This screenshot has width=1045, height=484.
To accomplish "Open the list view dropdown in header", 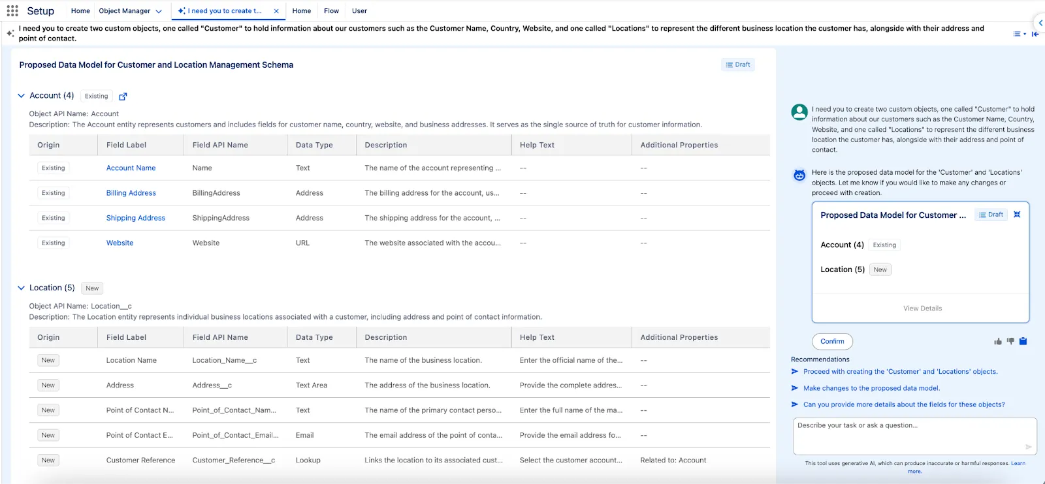I will pyautogui.click(x=1019, y=34).
